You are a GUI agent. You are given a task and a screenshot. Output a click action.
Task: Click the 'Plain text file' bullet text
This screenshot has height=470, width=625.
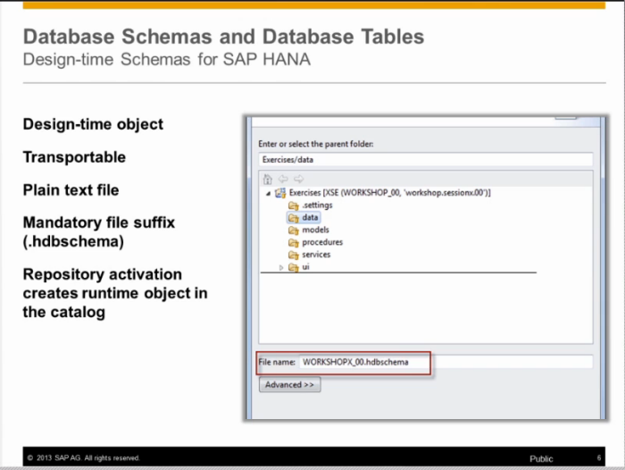(x=71, y=190)
